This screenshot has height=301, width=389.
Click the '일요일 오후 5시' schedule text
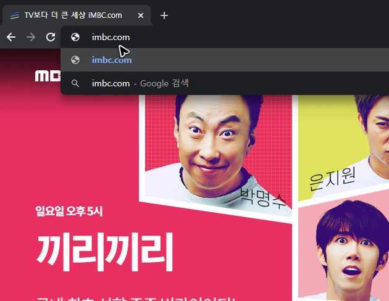[x=69, y=211]
